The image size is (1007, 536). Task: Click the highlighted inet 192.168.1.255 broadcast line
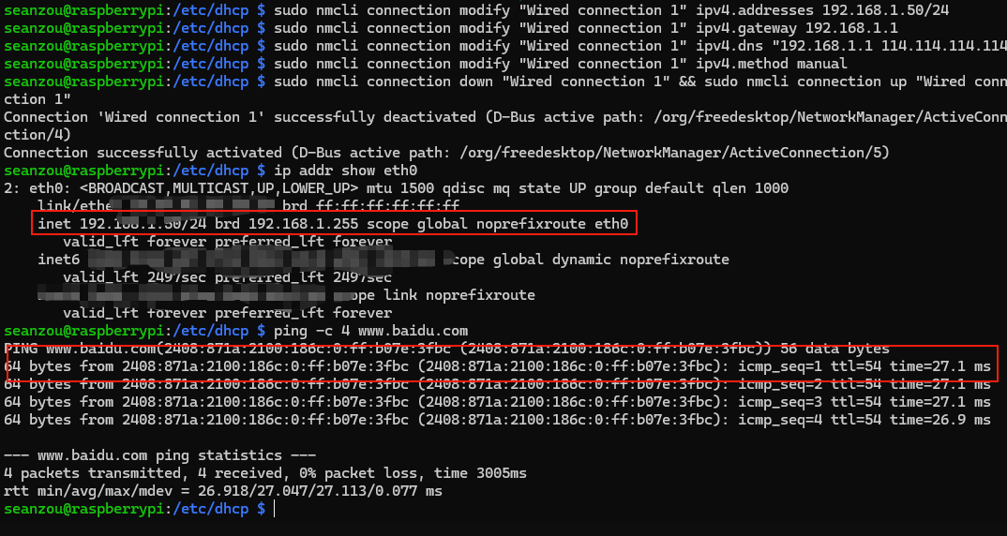333,223
